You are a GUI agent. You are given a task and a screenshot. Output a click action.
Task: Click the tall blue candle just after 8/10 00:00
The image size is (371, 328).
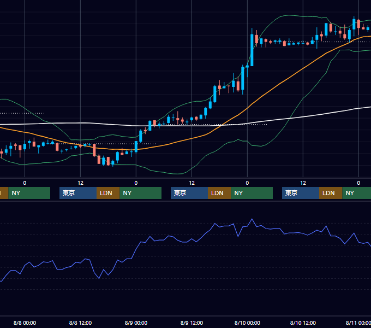click(252, 50)
